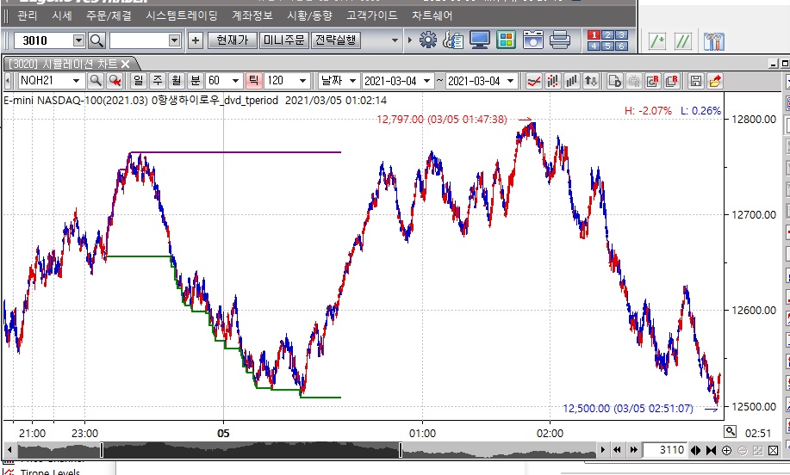Image resolution: width=790 pixels, height=475 pixels.
Task: Open the hammer and wrench tools icon
Action: pos(714,40)
